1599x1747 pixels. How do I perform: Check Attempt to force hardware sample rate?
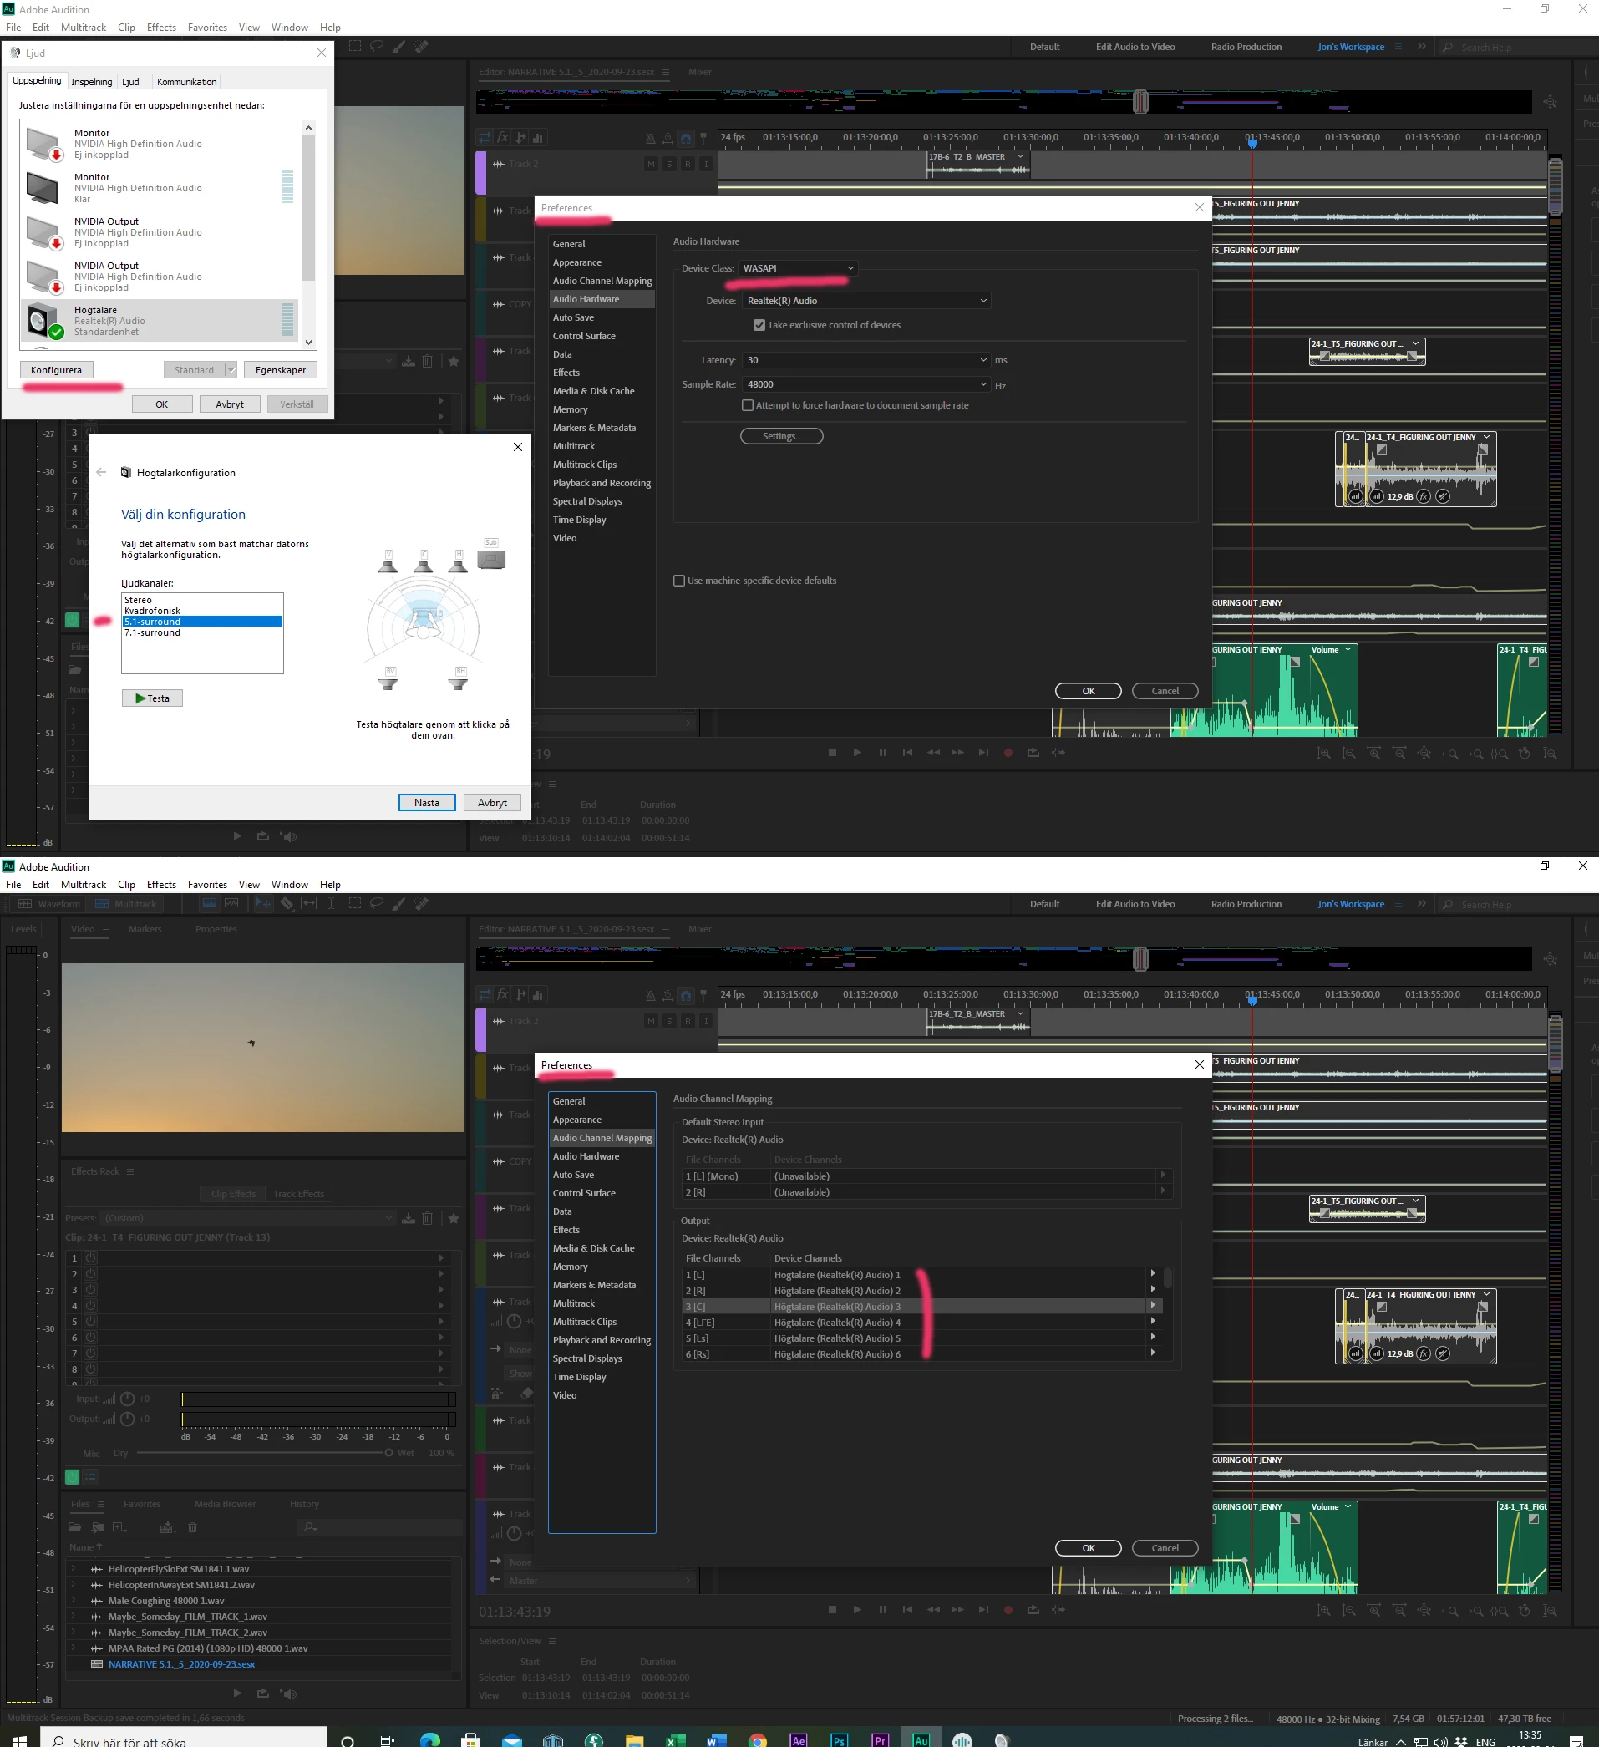[747, 404]
